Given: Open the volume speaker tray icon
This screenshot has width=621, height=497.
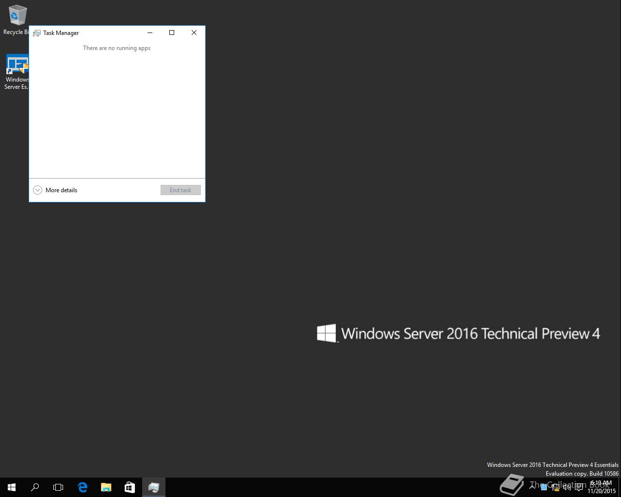Looking at the screenshot, I should [x=567, y=487].
